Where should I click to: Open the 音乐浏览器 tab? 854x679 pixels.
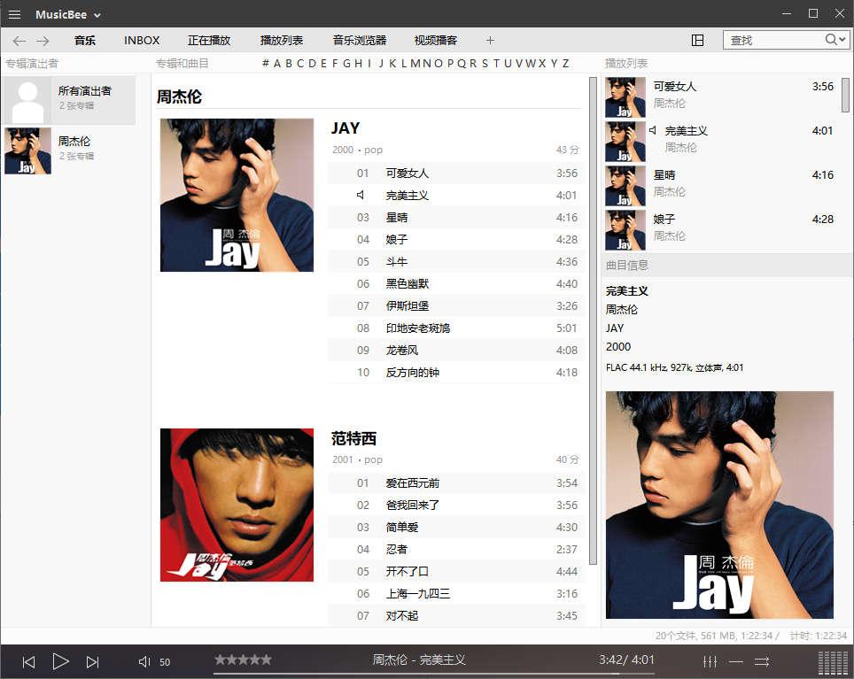(x=360, y=40)
